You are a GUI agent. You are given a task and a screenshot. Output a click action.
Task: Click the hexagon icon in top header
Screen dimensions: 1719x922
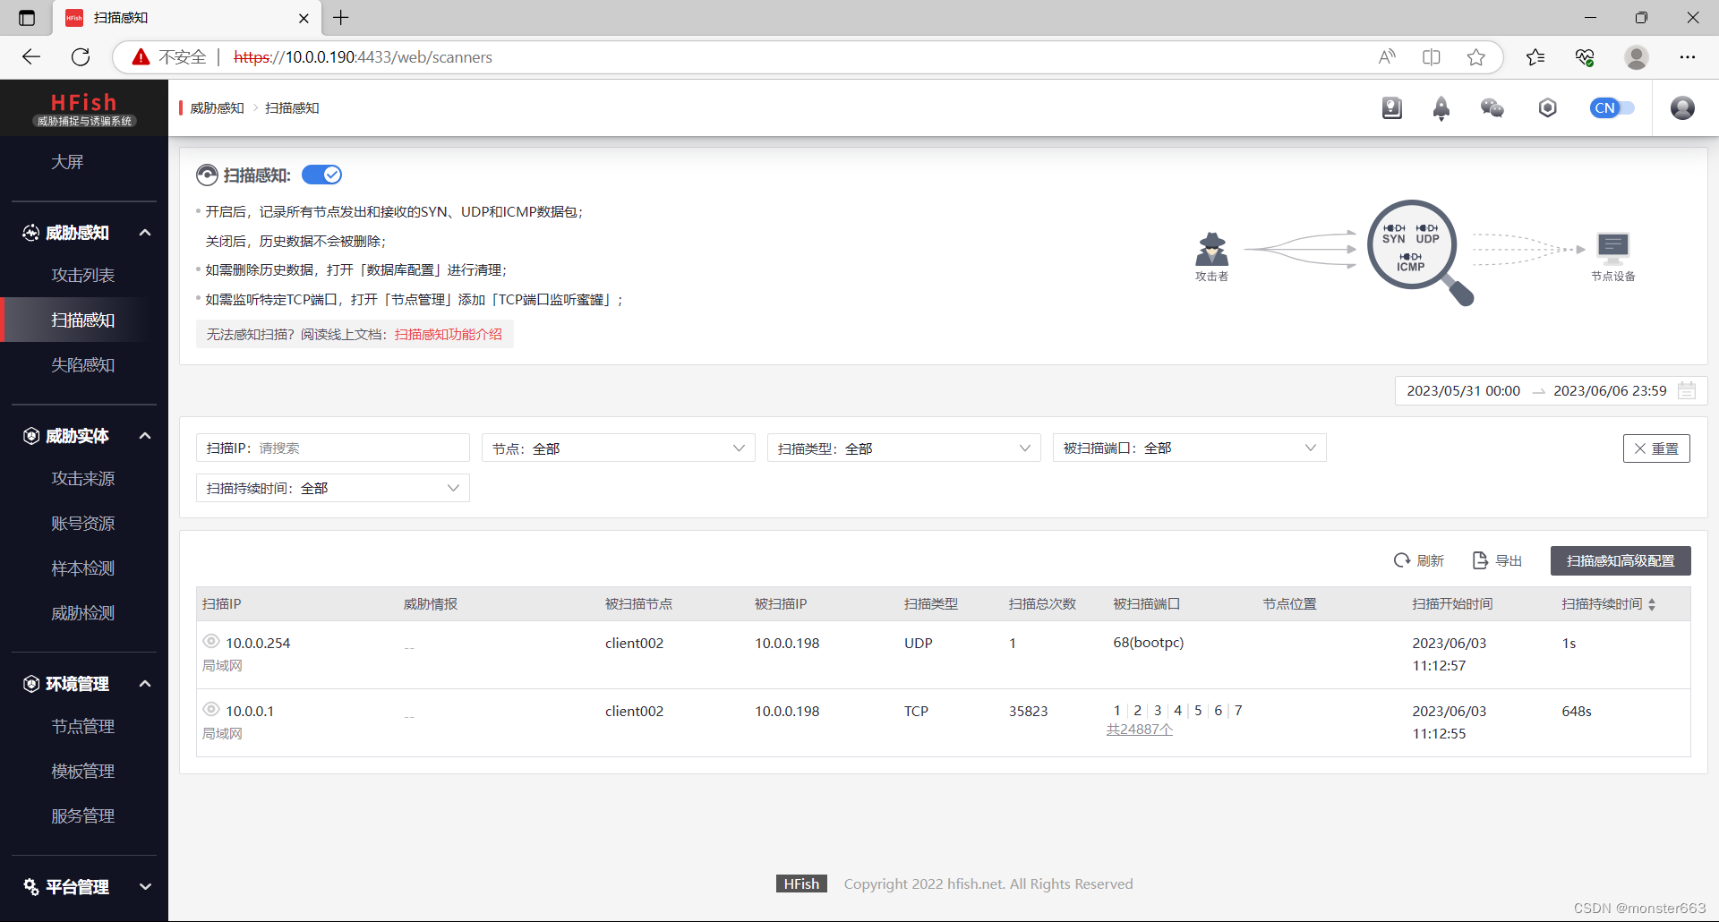tap(1548, 108)
